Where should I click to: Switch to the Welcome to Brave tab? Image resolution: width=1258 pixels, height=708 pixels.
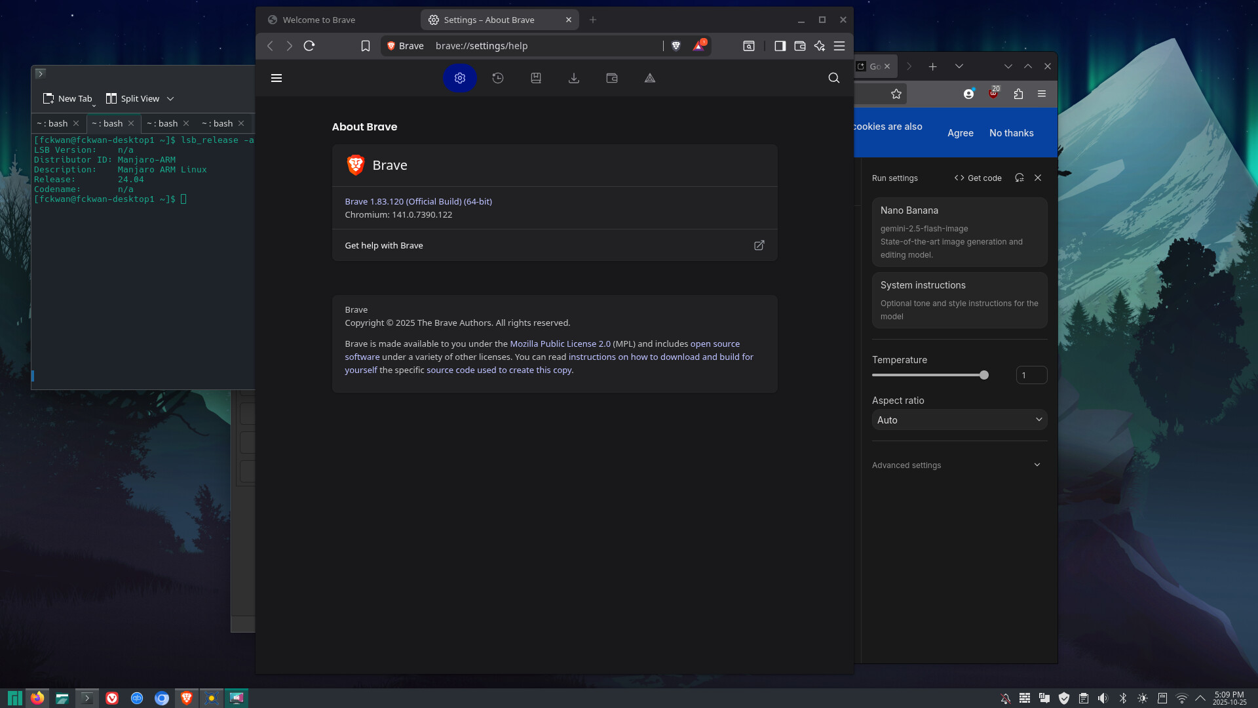click(x=319, y=20)
